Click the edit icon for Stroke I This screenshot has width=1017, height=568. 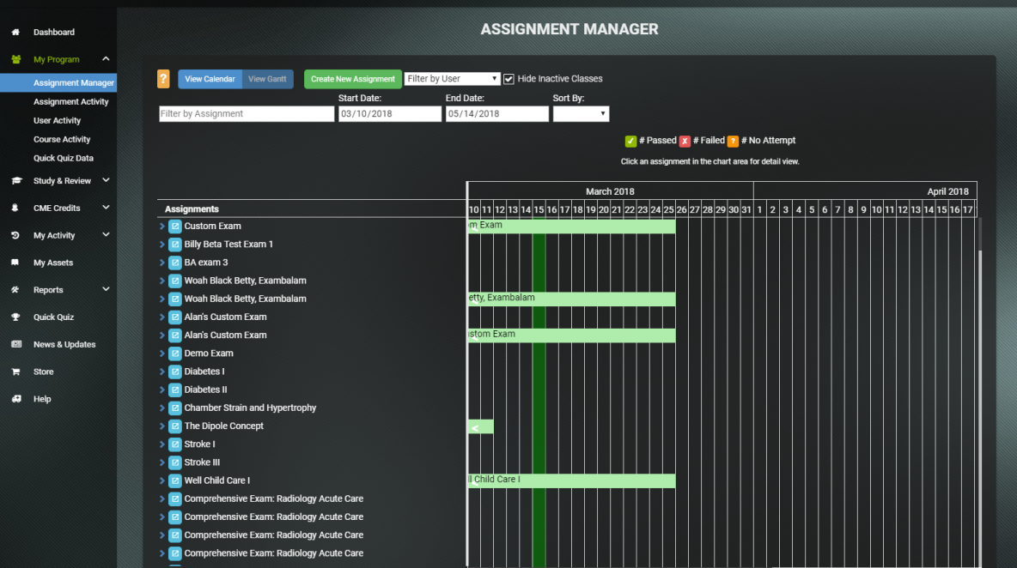pos(174,444)
